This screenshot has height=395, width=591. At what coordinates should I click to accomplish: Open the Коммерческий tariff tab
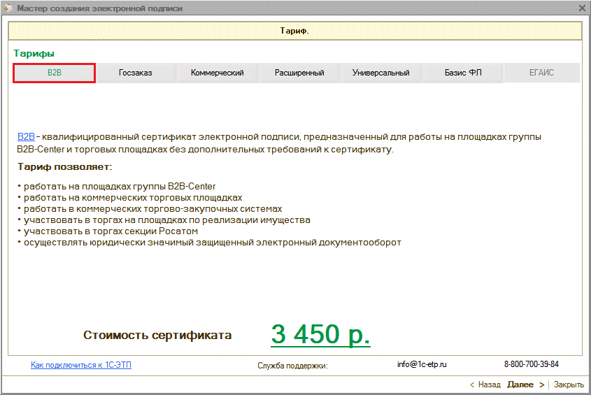click(x=217, y=73)
